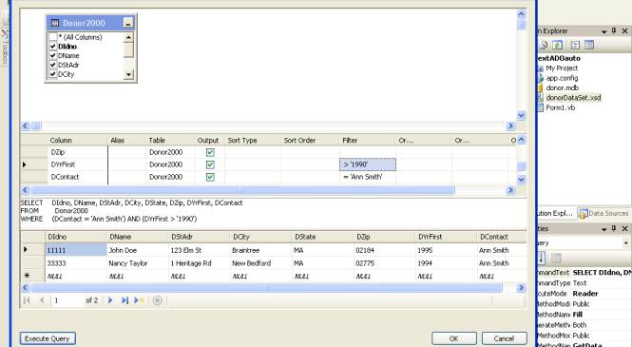Go to the next record in navigator

point(110,300)
